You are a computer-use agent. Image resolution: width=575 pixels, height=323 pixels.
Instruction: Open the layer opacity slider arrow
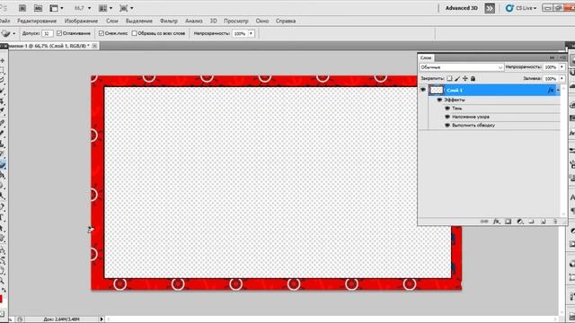562,67
